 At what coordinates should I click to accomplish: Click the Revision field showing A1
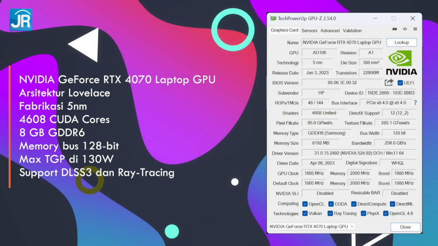coord(371,53)
